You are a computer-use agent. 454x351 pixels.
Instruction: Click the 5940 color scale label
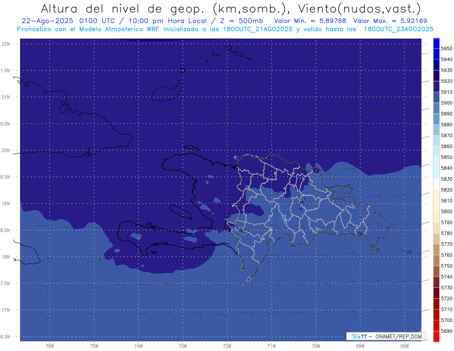[x=446, y=59]
